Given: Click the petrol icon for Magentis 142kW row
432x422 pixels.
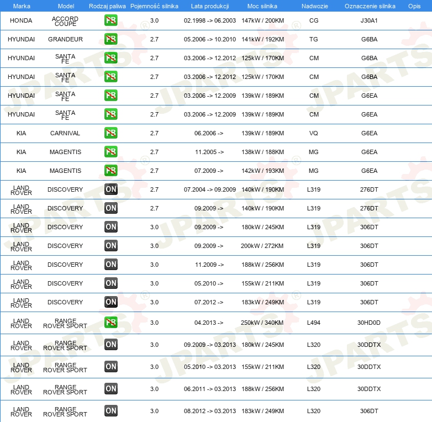Looking at the screenshot, I should (x=110, y=171).
